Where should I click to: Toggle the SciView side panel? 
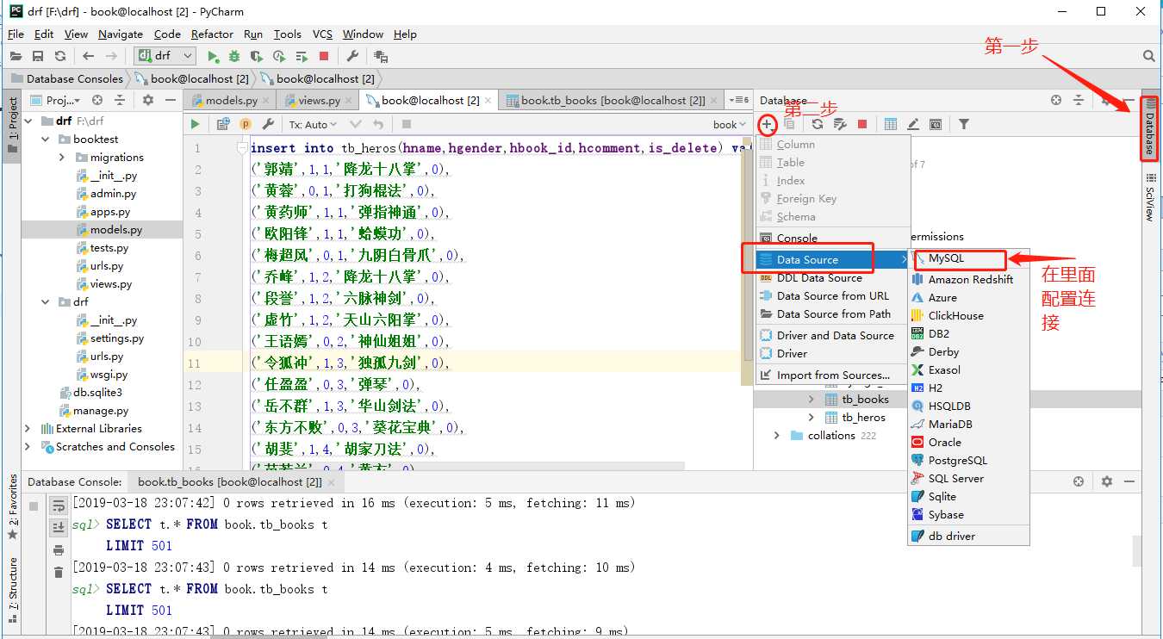coord(1148,196)
